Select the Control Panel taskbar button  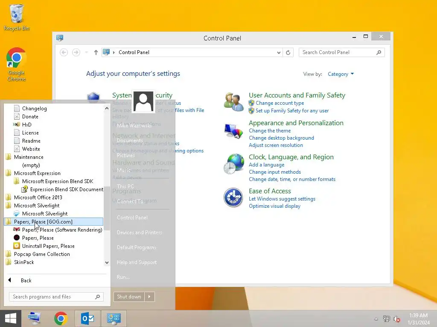(x=114, y=318)
